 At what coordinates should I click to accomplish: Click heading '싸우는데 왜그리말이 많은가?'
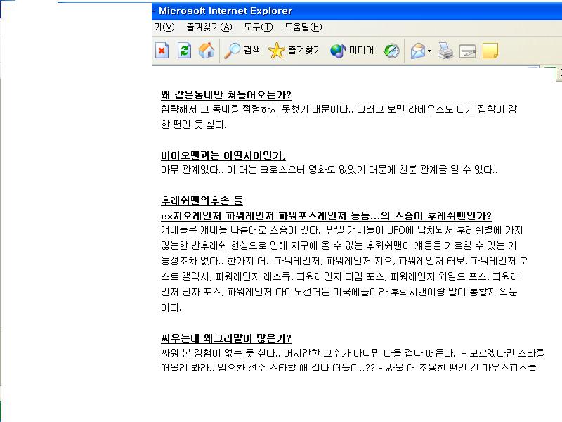226,338
